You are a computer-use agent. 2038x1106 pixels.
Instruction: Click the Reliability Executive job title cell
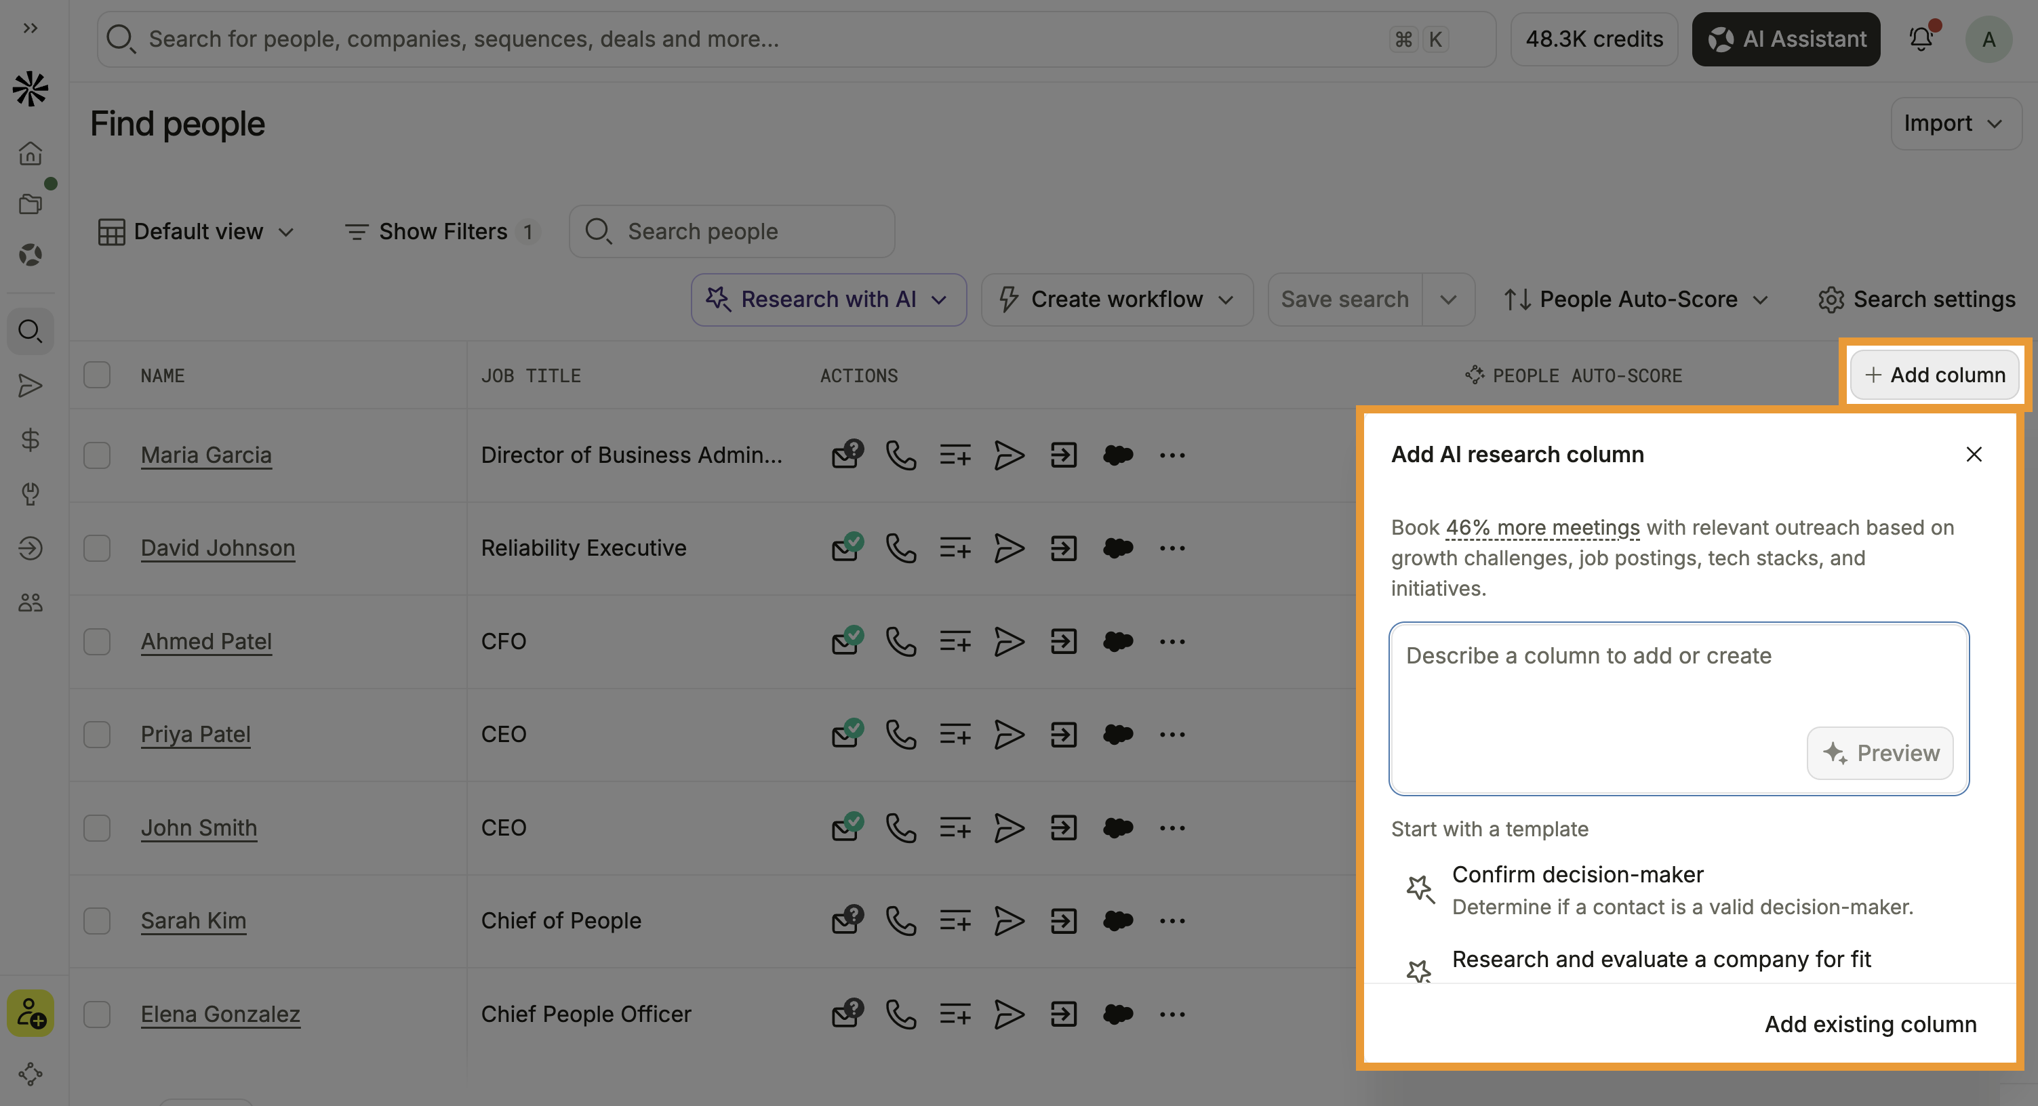tap(584, 548)
